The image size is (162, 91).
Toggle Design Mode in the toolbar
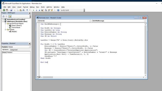coord(42,10)
